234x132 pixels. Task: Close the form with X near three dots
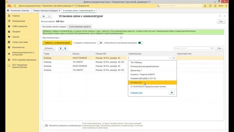coord(224,16)
